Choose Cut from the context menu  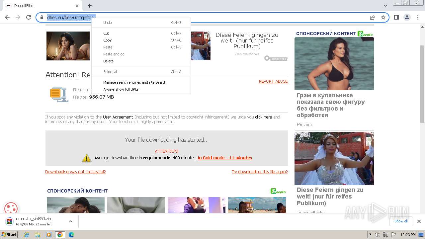click(141, 33)
